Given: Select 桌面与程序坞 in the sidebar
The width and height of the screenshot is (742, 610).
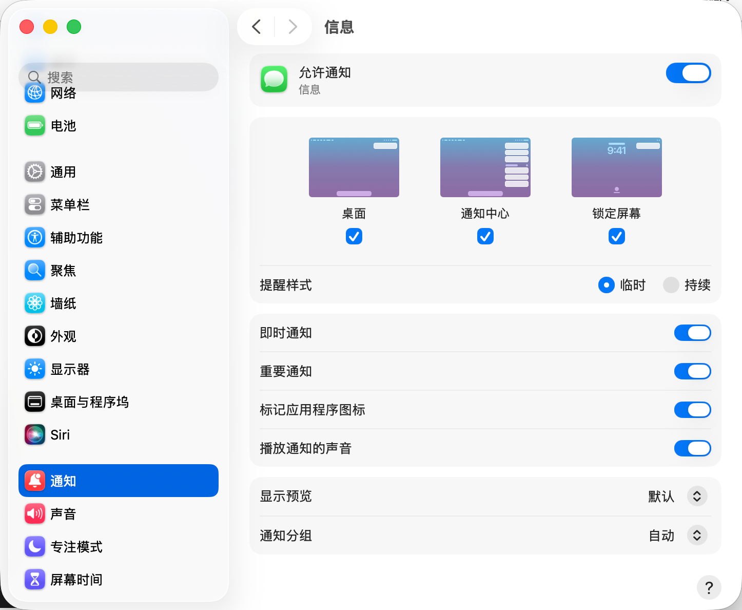Looking at the screenshot, I should click(x=89, y=402).
